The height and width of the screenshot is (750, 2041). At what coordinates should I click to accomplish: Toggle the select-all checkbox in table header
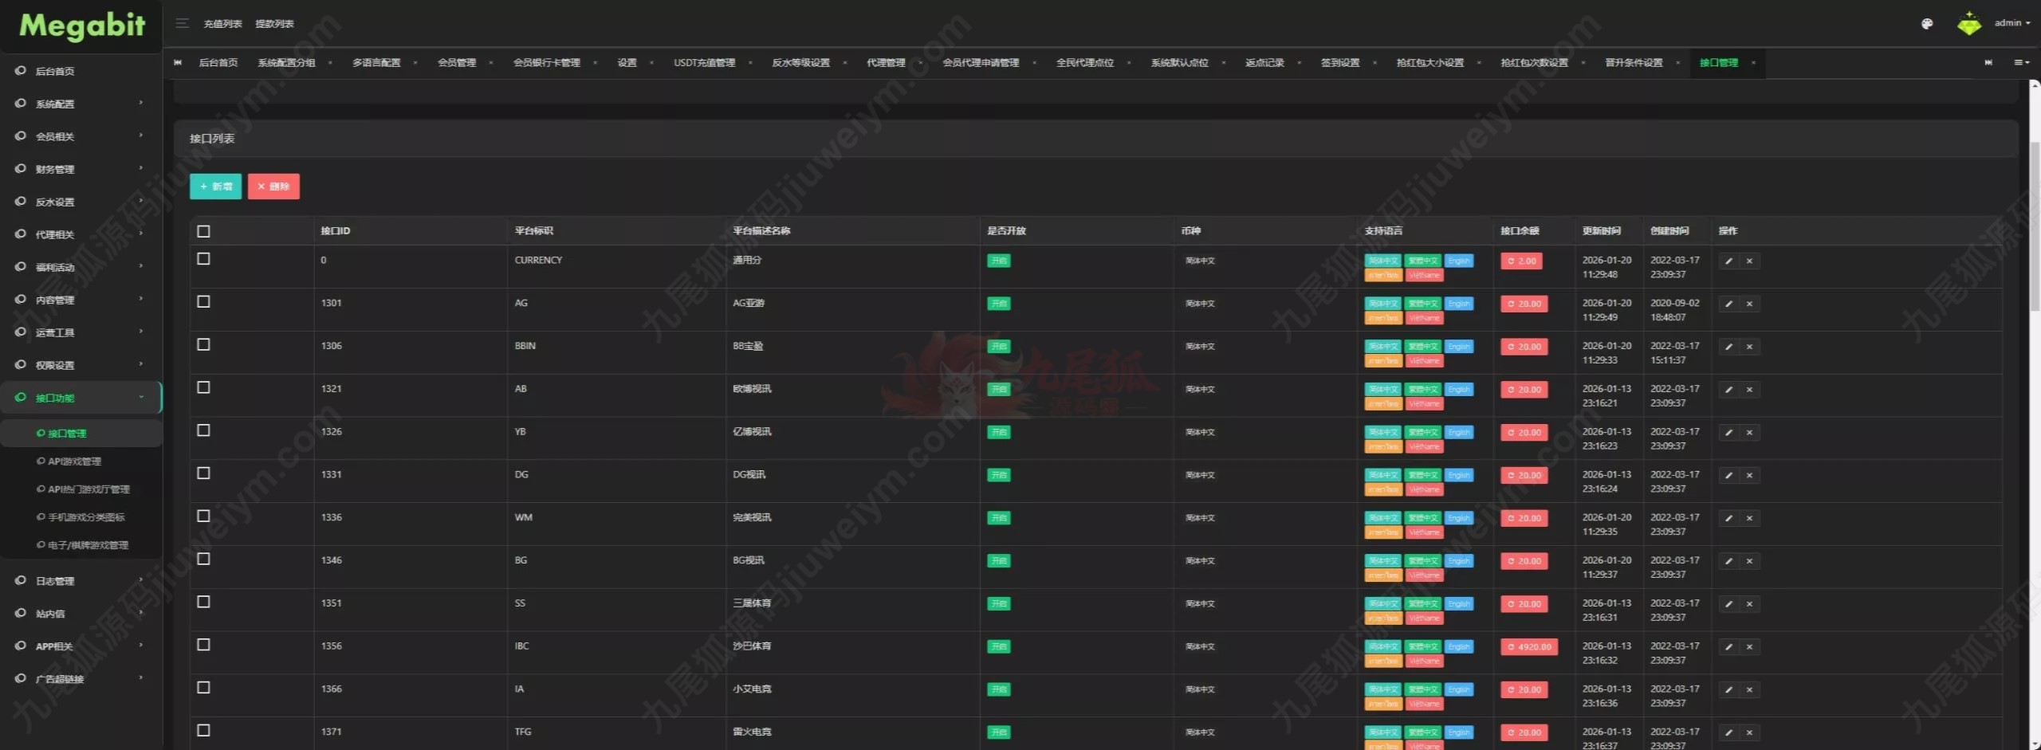click(203, 231)
